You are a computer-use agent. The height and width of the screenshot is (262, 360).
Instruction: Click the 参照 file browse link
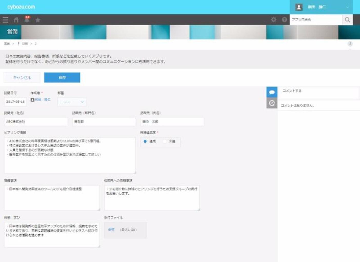click(111, 230)
